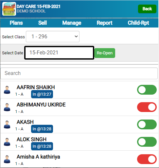Switch off ALOK SINGH's green toggle
159x168 pixels.
pos(147,142)
